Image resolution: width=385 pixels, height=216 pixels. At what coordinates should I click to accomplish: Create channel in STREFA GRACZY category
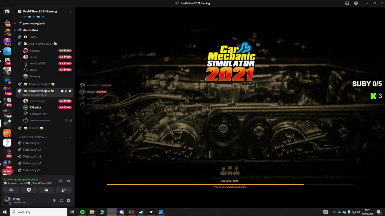(x=70, y=137)
